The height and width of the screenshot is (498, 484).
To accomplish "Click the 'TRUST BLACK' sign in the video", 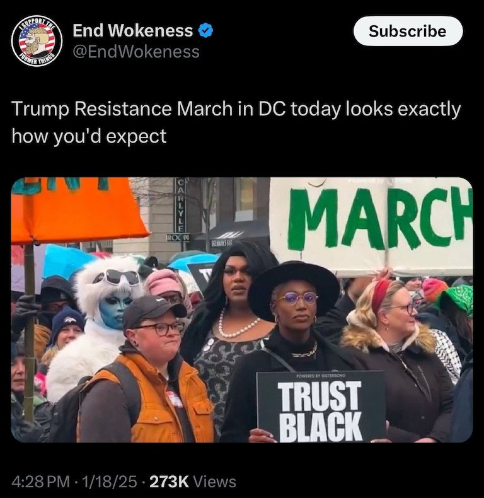I will [321, 407].
